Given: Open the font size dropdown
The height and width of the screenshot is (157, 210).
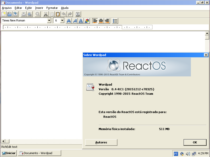Looking at the screenshot, I should [x=62, y=20].
